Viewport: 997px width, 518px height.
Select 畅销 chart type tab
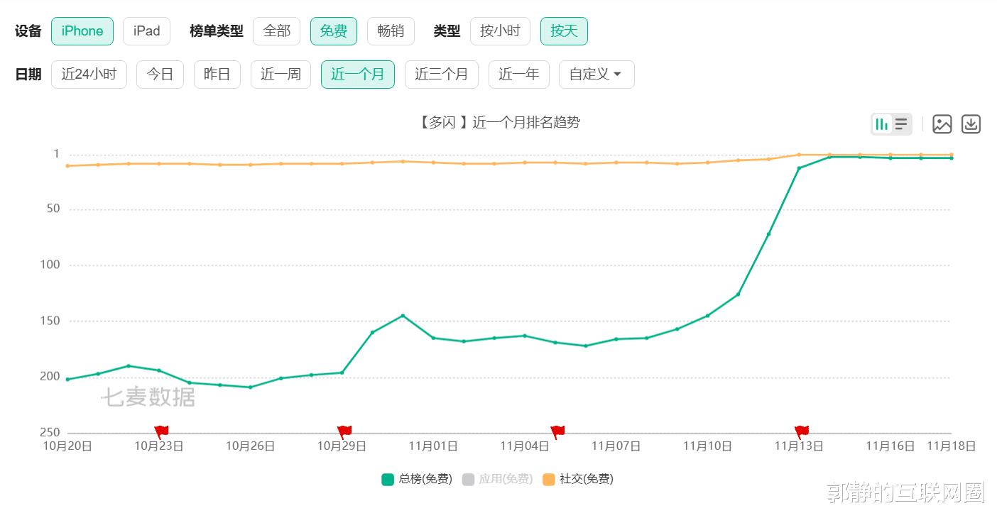391,31
